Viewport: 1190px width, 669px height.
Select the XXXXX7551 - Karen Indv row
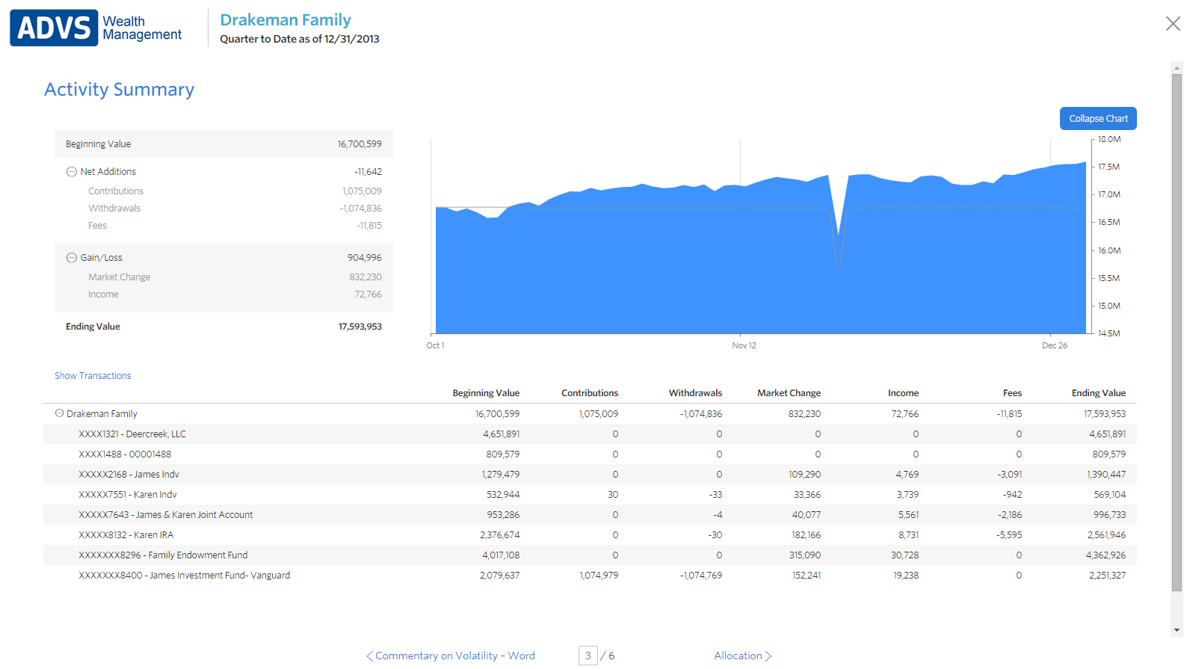tap(590, 495)
